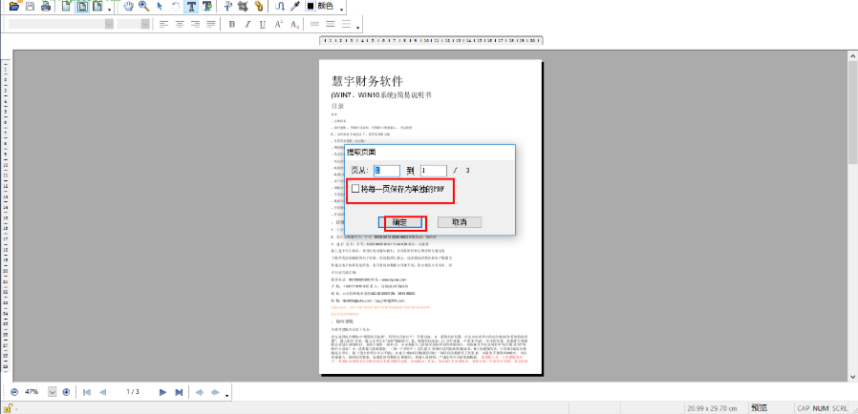
Task: Set tight line spacing icon
Action: tap(314, 24)
